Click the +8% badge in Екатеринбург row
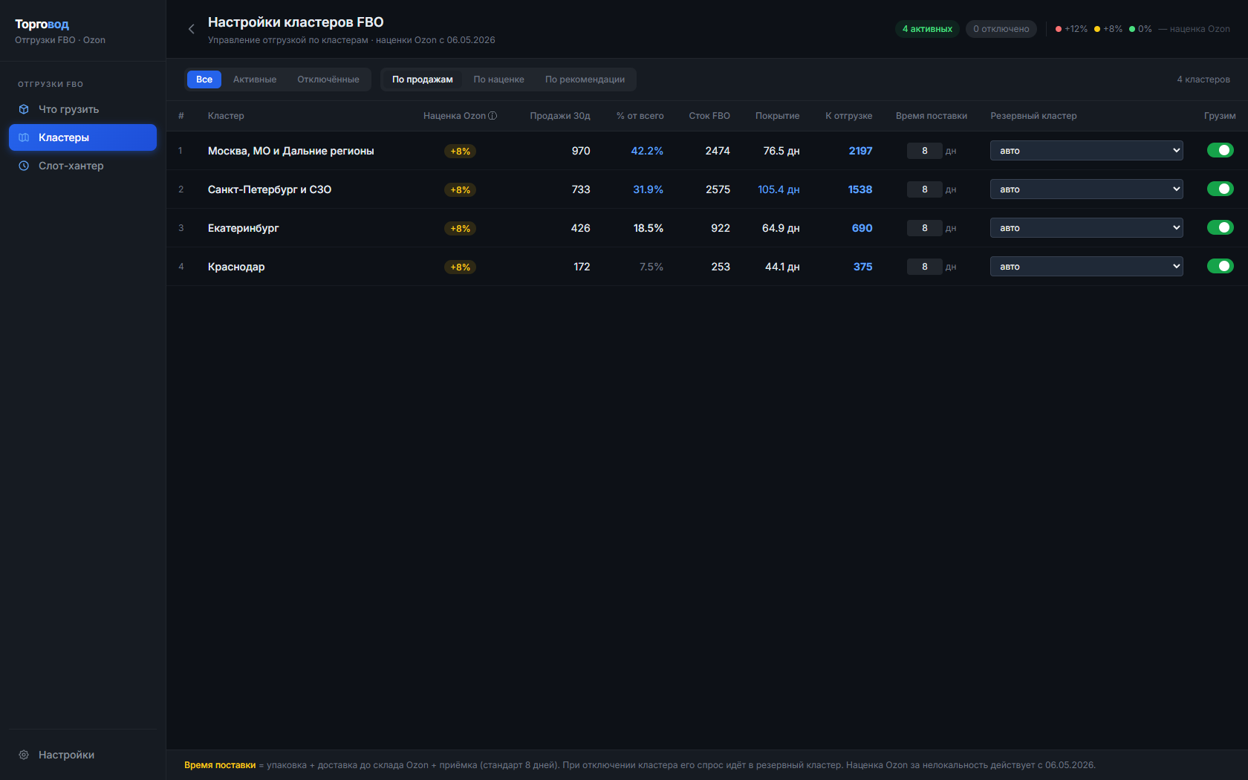 coord(461,228)
